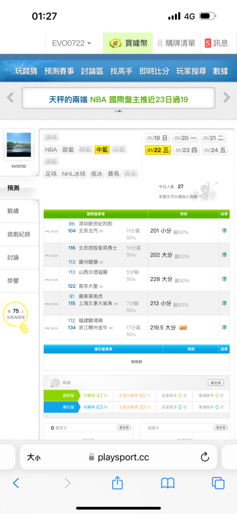Open Safari 大小 page settings
The width and height of the screenshot is (237, 514).
pyautogui.click(x=34, y=457)
